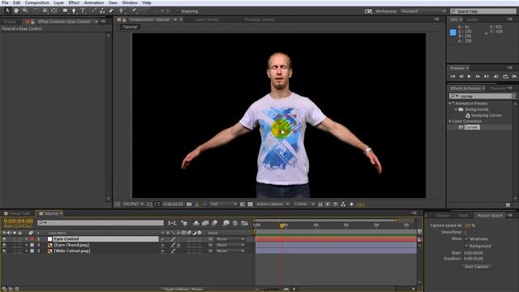Toggle shy switch on Eyes Control layer
519x292 pixels.
162,238
